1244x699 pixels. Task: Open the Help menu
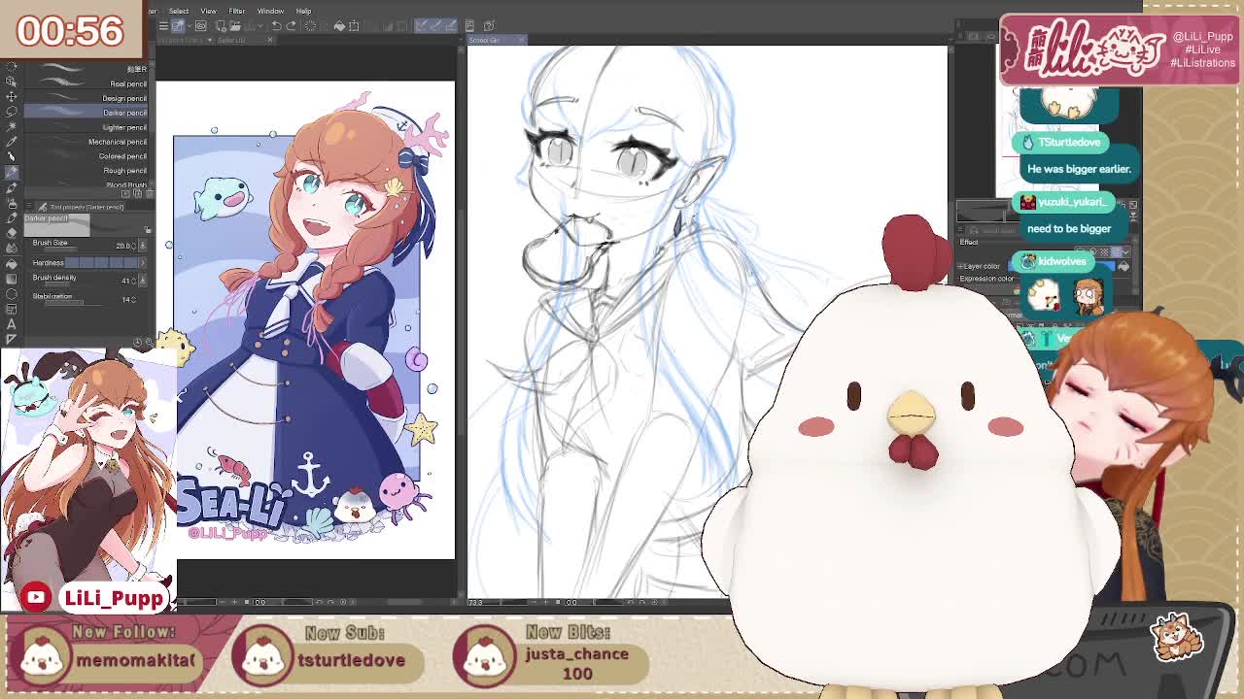tap(303, 11)
